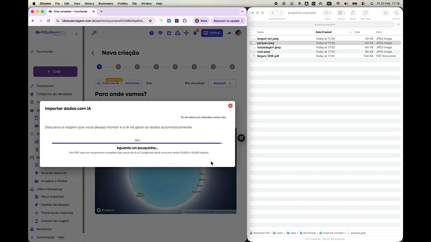The height and width of the screenshot is (242, 431).
Task: Open Dashboard in the sidebar
Action: click(x=45, y=86)
